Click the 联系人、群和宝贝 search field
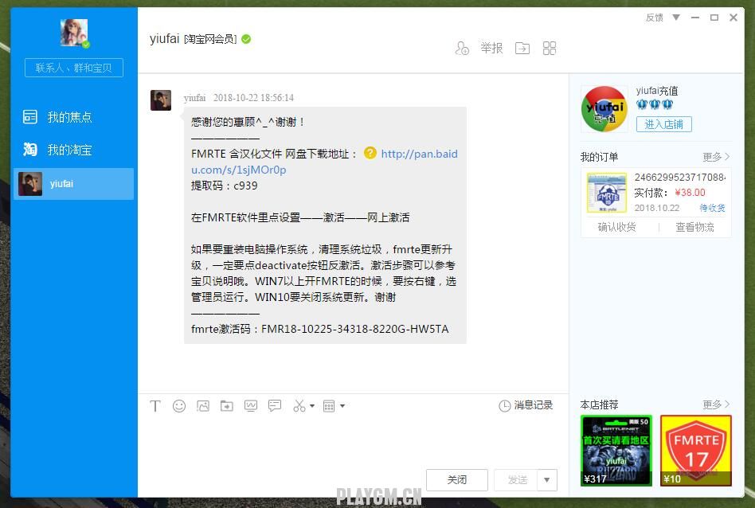755x508 pixels. tap(74, 68)
